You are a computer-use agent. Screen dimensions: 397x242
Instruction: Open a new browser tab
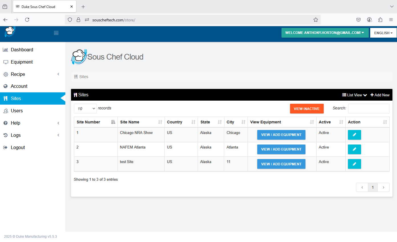(83, 7)
